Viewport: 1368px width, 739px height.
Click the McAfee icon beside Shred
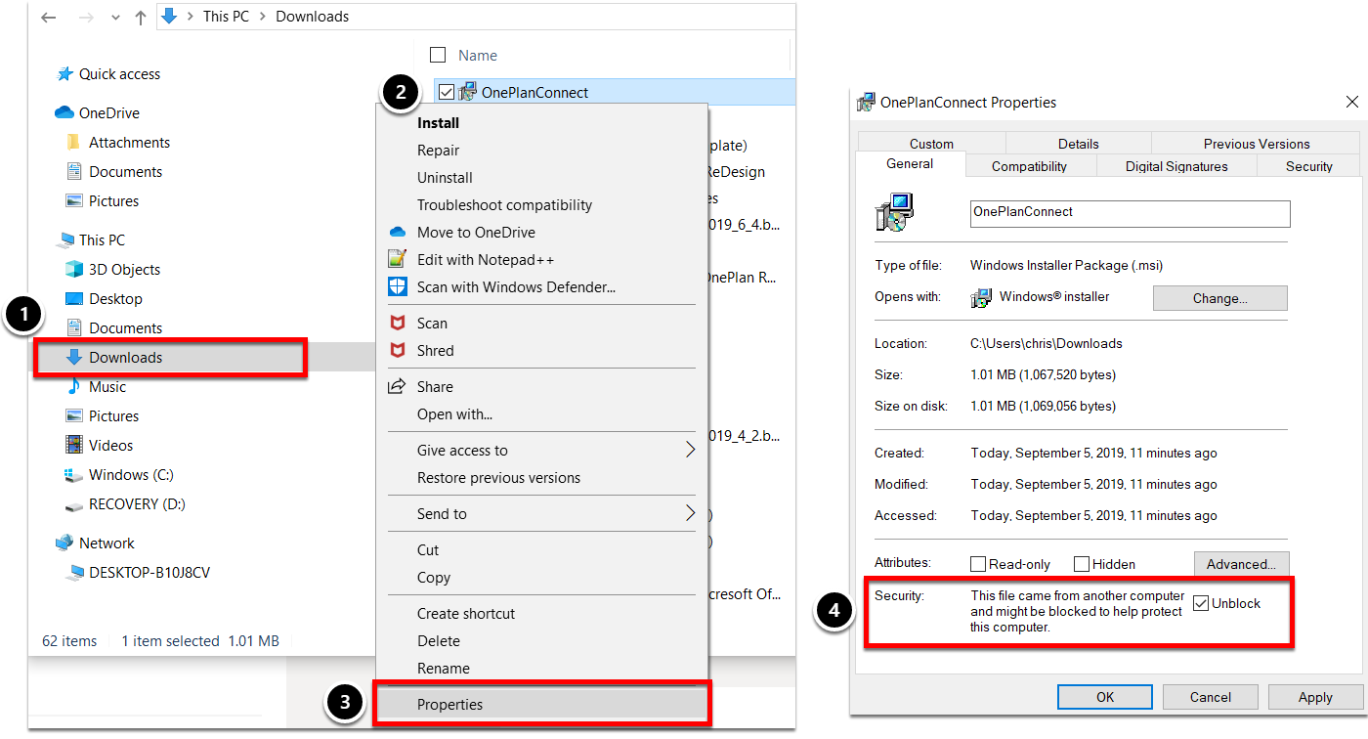coord(397,351)
